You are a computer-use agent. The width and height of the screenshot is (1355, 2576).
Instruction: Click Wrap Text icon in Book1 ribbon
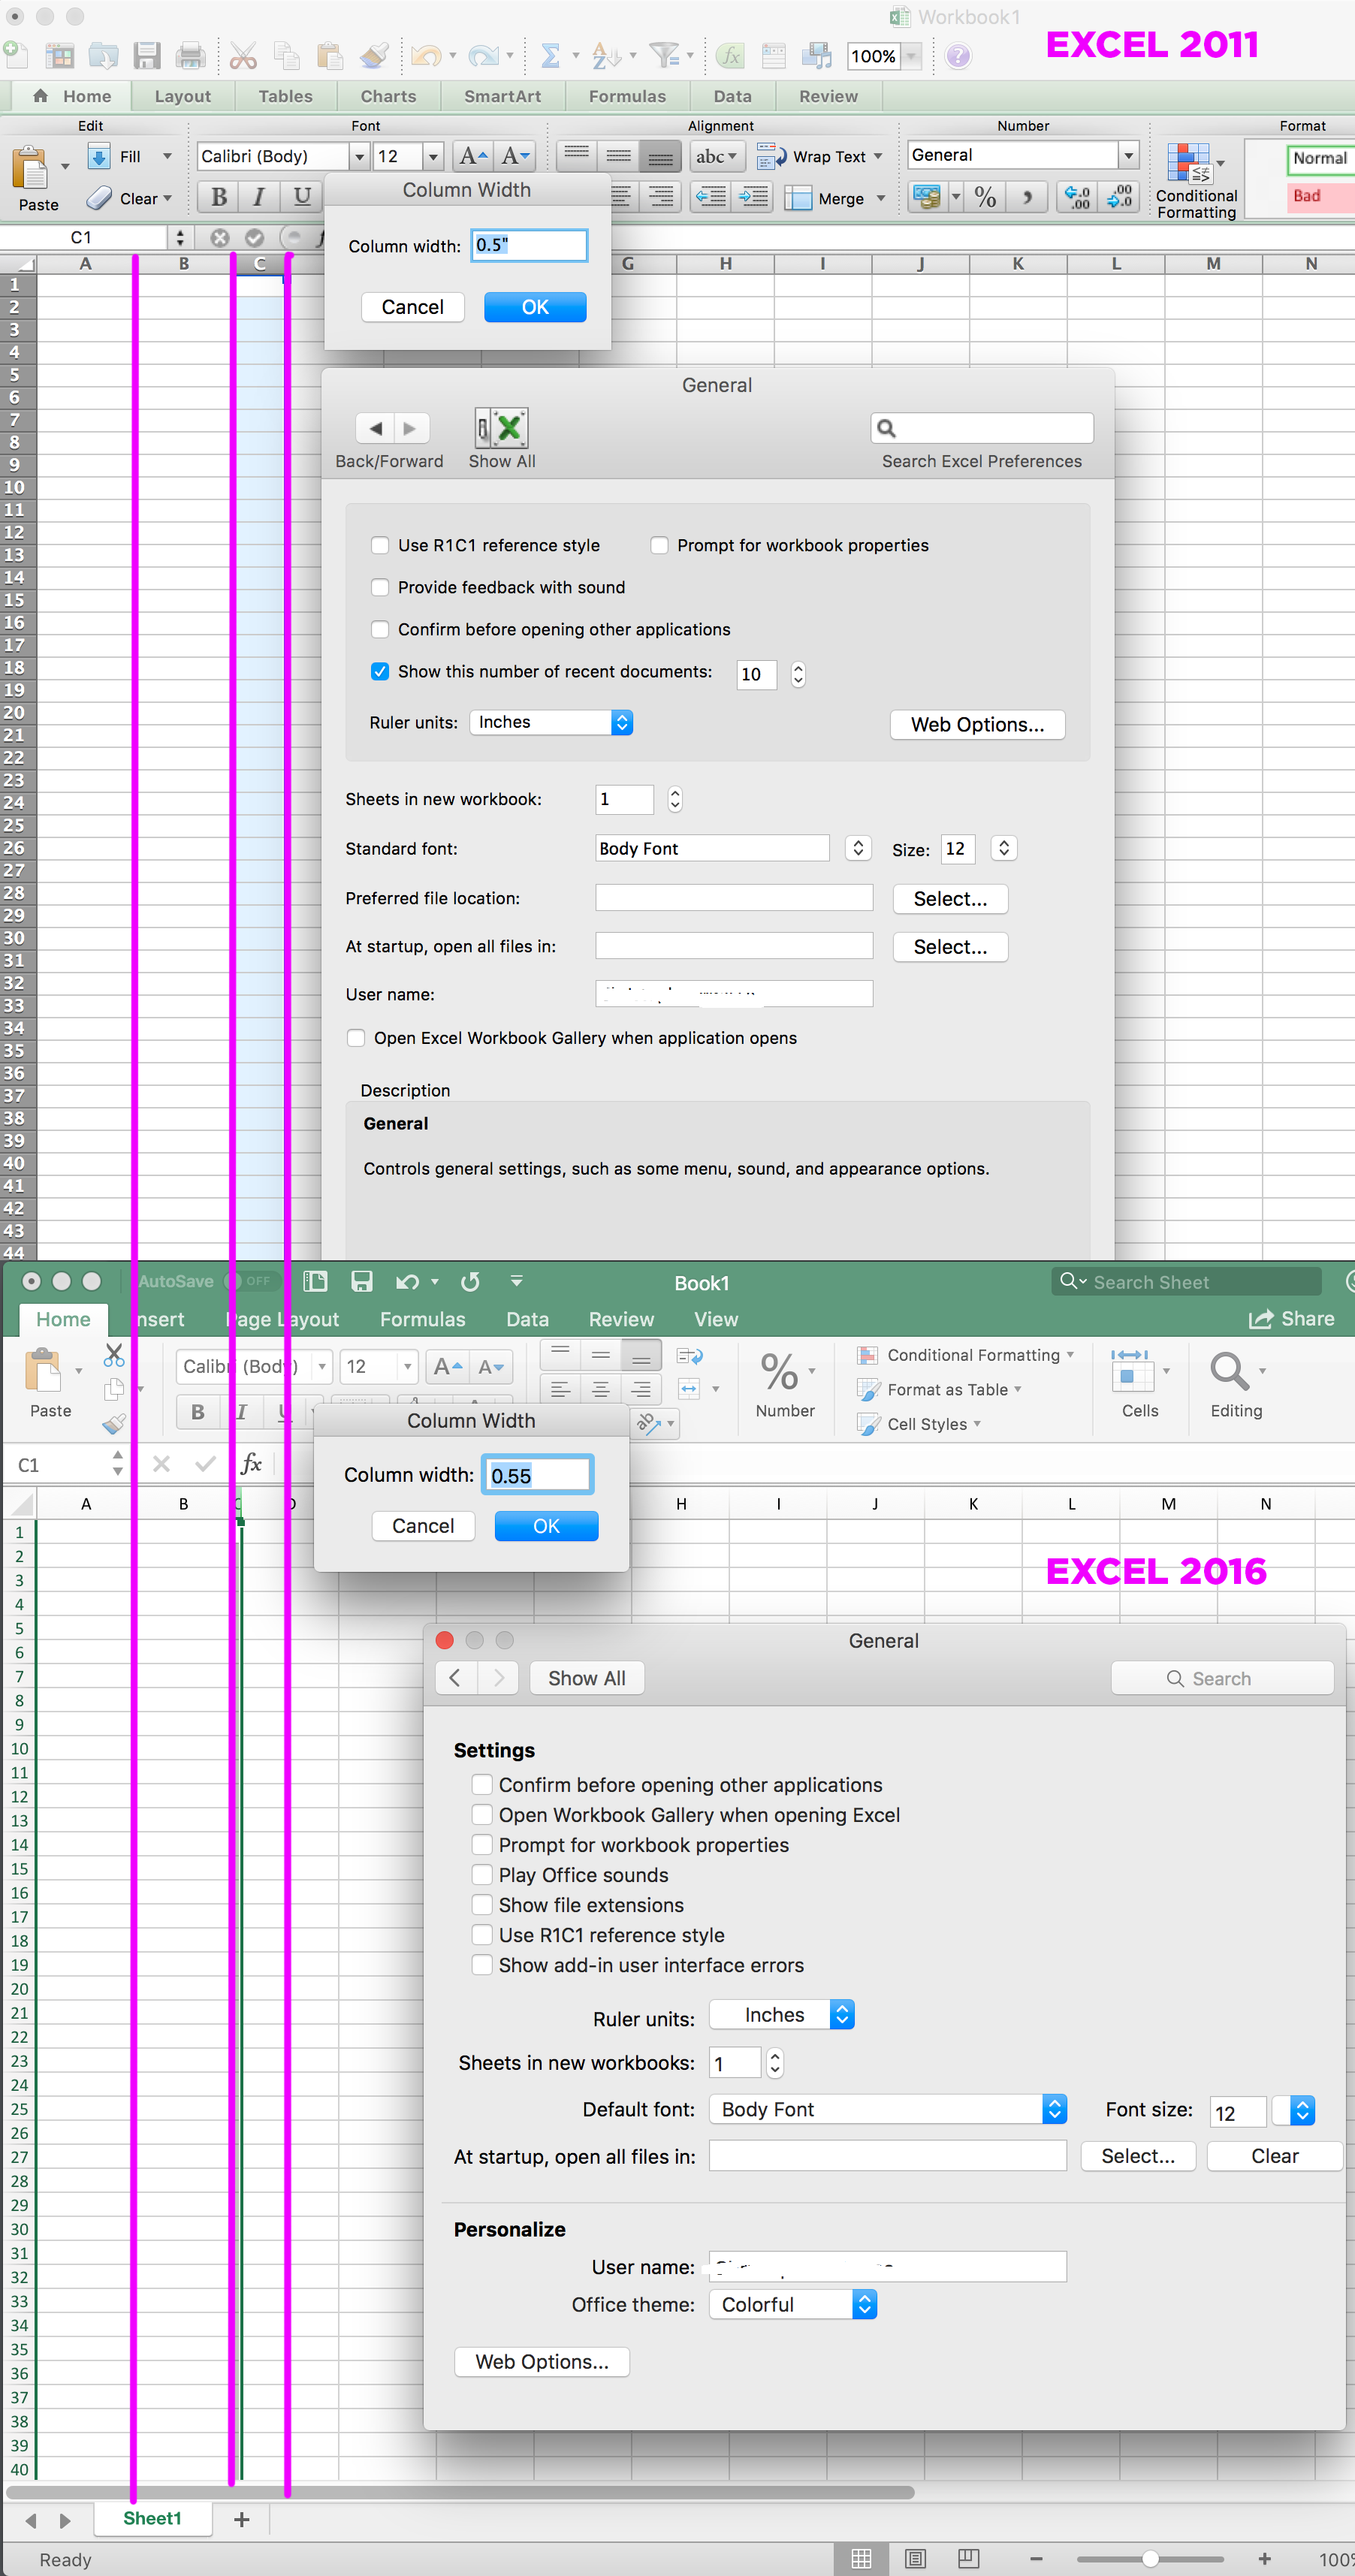pyautogui.click(x=689, y=1356)
